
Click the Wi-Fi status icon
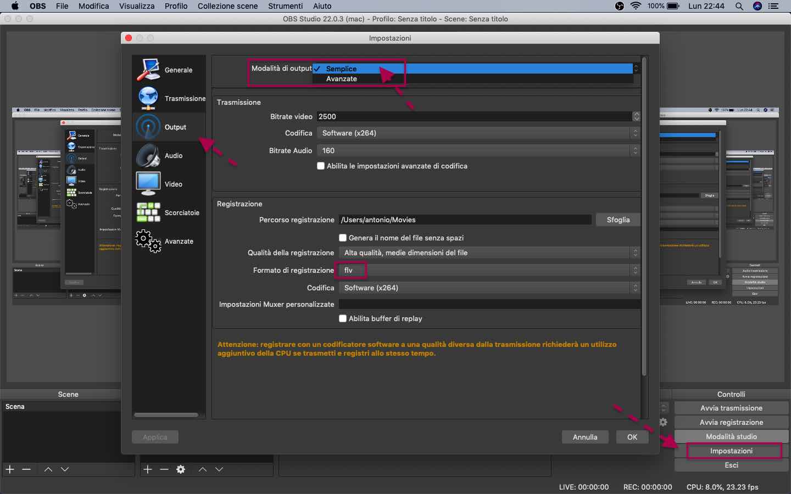click(x=636, y=6)
